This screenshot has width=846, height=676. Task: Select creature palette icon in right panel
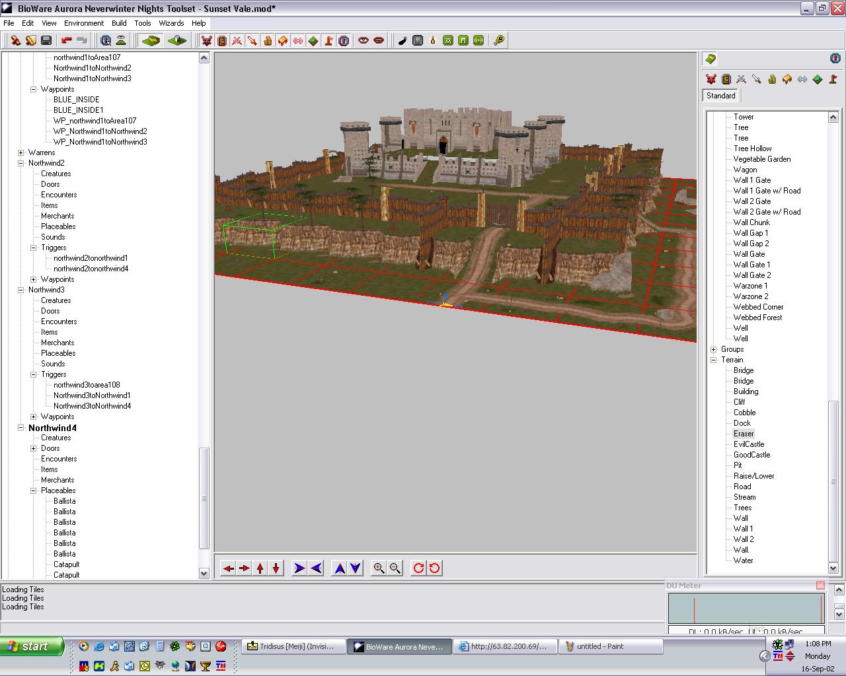[x=711, y=79]
